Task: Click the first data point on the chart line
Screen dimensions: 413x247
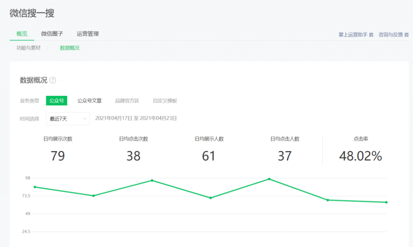Action: (35, 187)
